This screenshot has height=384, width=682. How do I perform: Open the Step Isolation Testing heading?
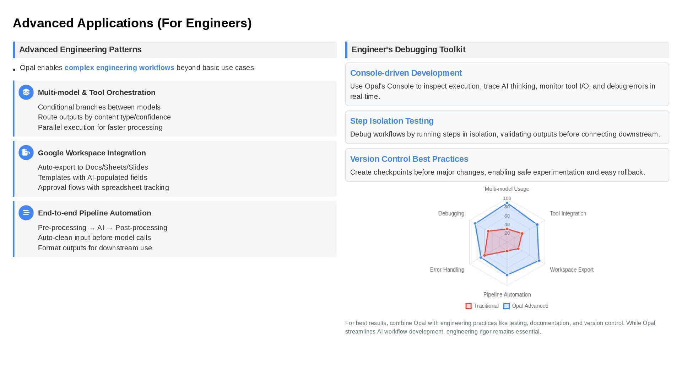coord(391,121)
